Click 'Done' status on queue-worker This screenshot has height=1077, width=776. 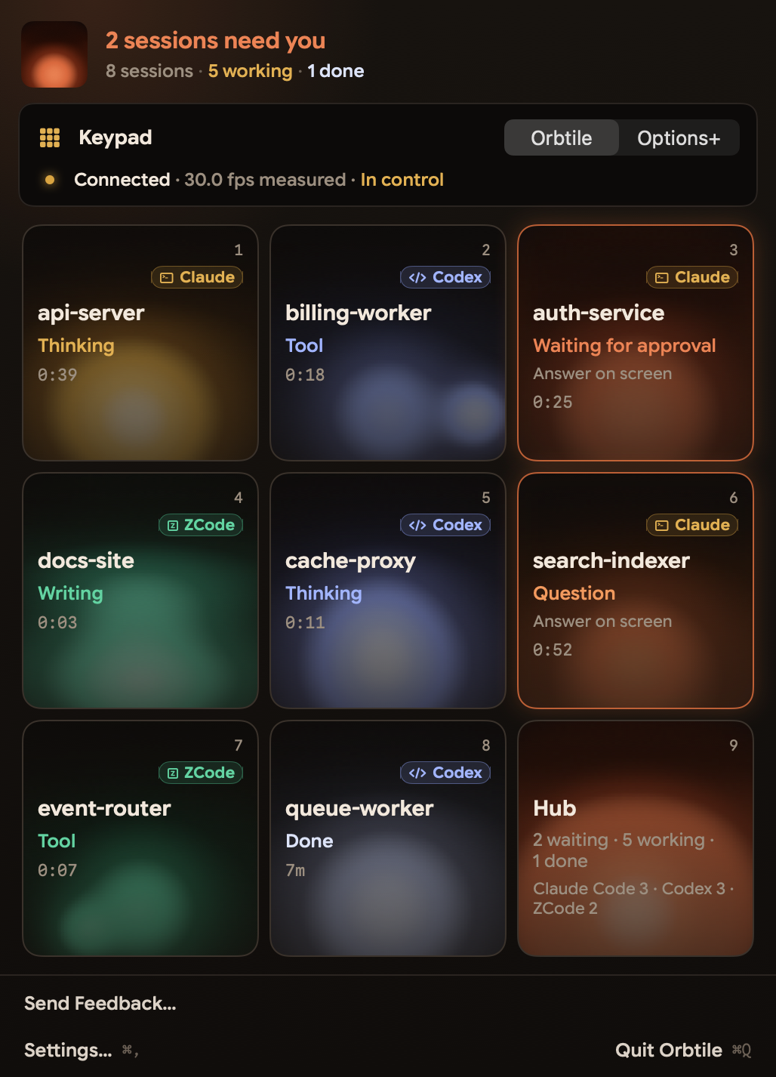coord(309,841)
